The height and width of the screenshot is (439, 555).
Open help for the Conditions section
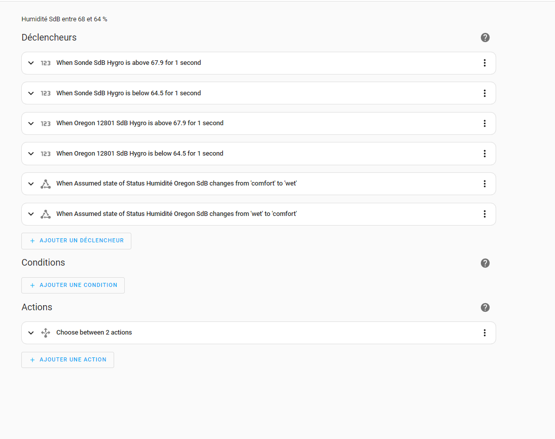click(485, 263)
